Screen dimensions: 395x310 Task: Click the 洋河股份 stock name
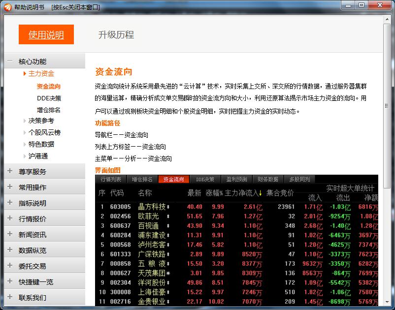(152, 282)
